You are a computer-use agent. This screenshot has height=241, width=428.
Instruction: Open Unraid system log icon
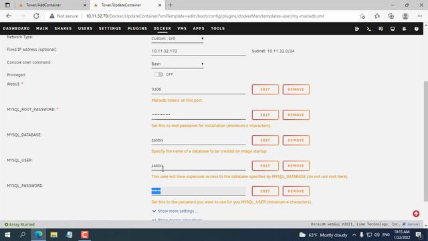(404, 29)
